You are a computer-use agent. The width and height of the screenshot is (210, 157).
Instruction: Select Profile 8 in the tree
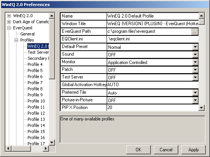click(x=35, y=89)
